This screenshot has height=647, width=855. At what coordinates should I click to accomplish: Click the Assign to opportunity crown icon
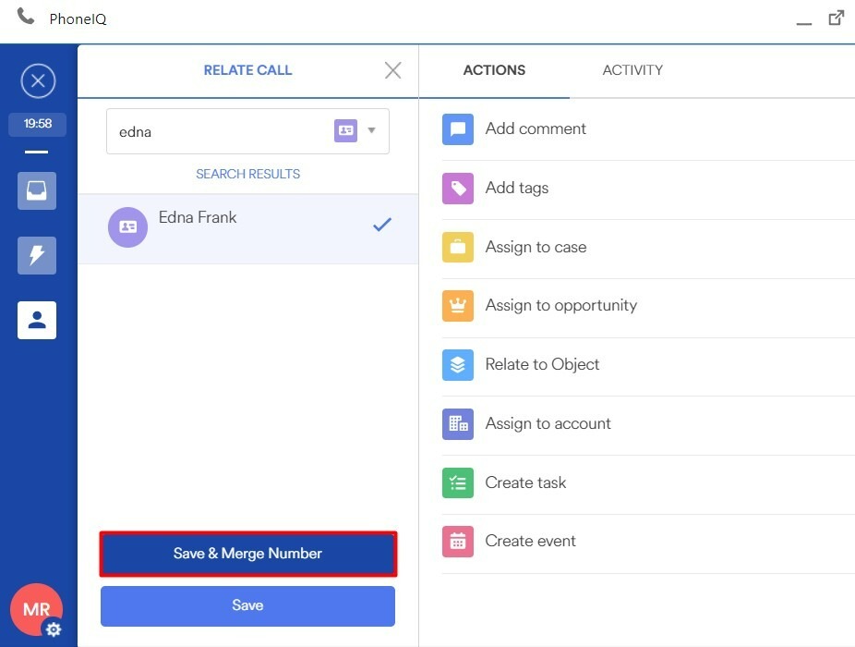tap(457, 306)
